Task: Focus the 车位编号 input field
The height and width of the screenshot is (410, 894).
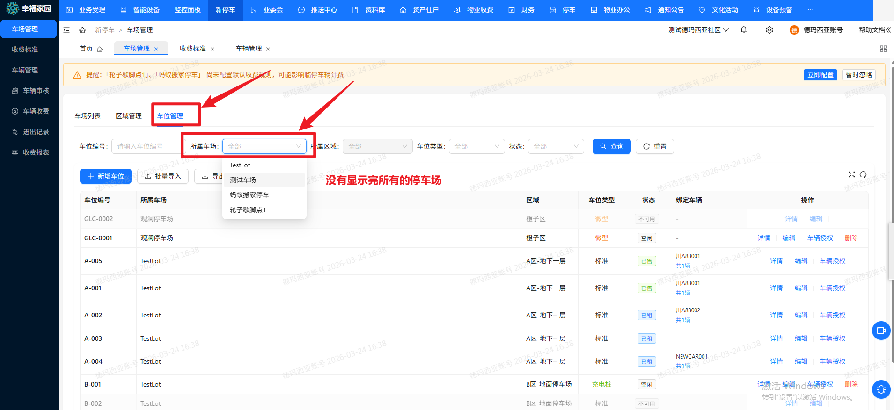Action: 146,146
